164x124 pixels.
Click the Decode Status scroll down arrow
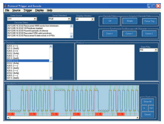pos(71,36)
